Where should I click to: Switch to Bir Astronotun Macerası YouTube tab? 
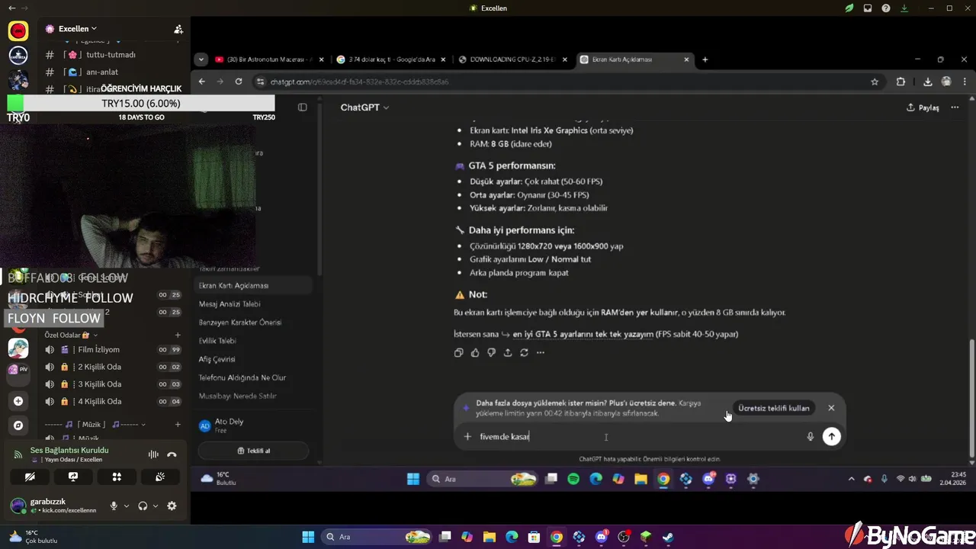pos(270,59)
